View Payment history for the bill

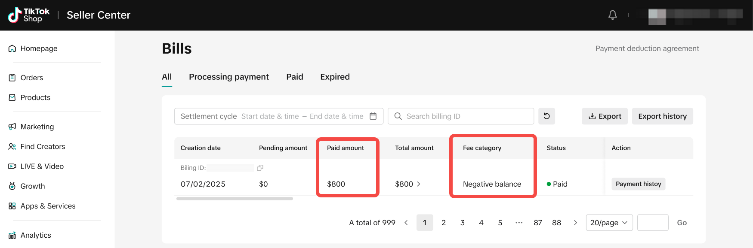coord(638,184)
